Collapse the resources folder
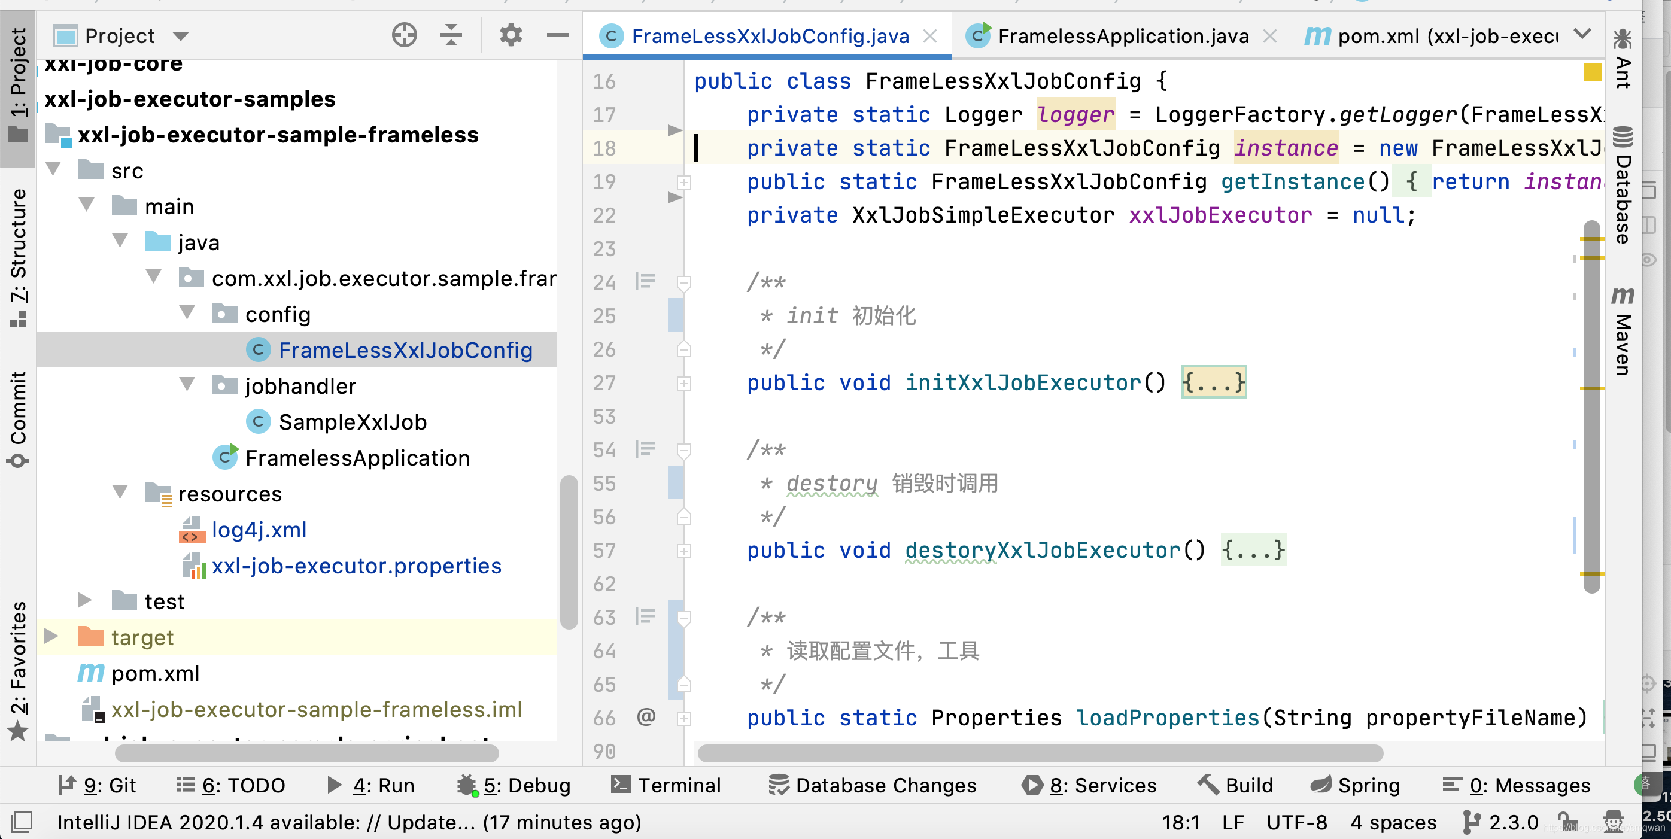This screenshot has width=1671, height=839. (120, 493)
